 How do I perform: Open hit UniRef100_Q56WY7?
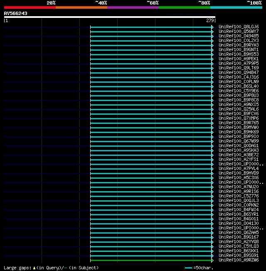[x=239, y=31]
